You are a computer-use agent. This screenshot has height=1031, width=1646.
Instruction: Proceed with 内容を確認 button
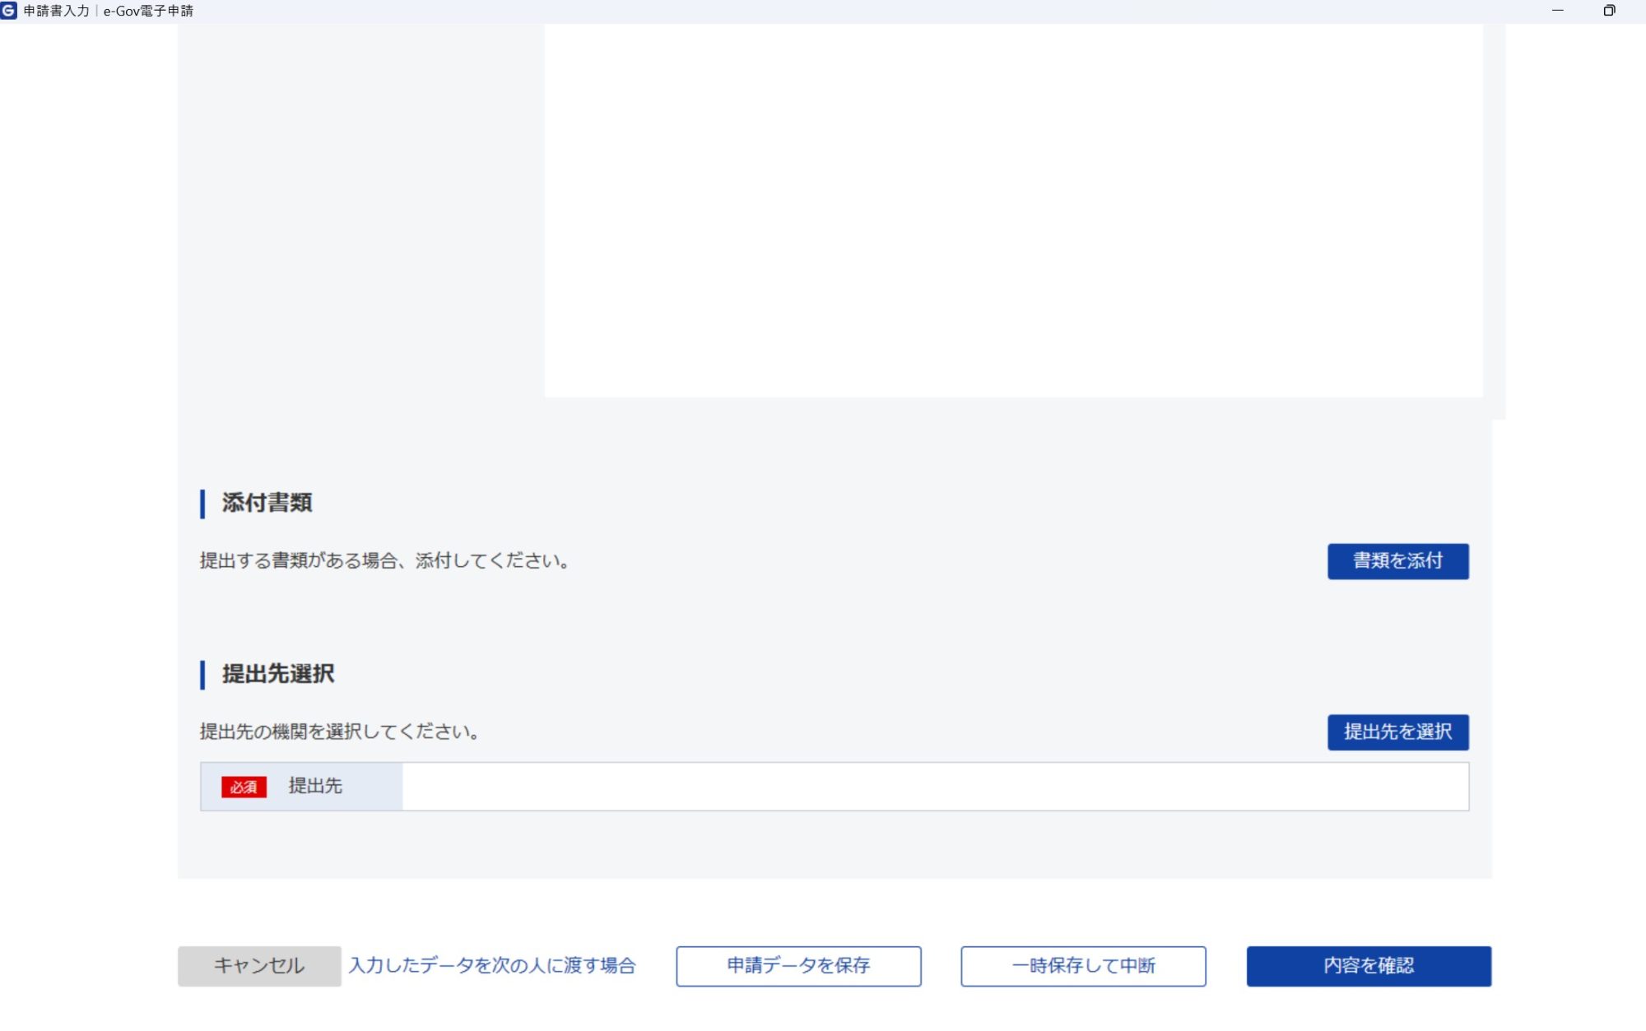click(x=1368, y=965)
